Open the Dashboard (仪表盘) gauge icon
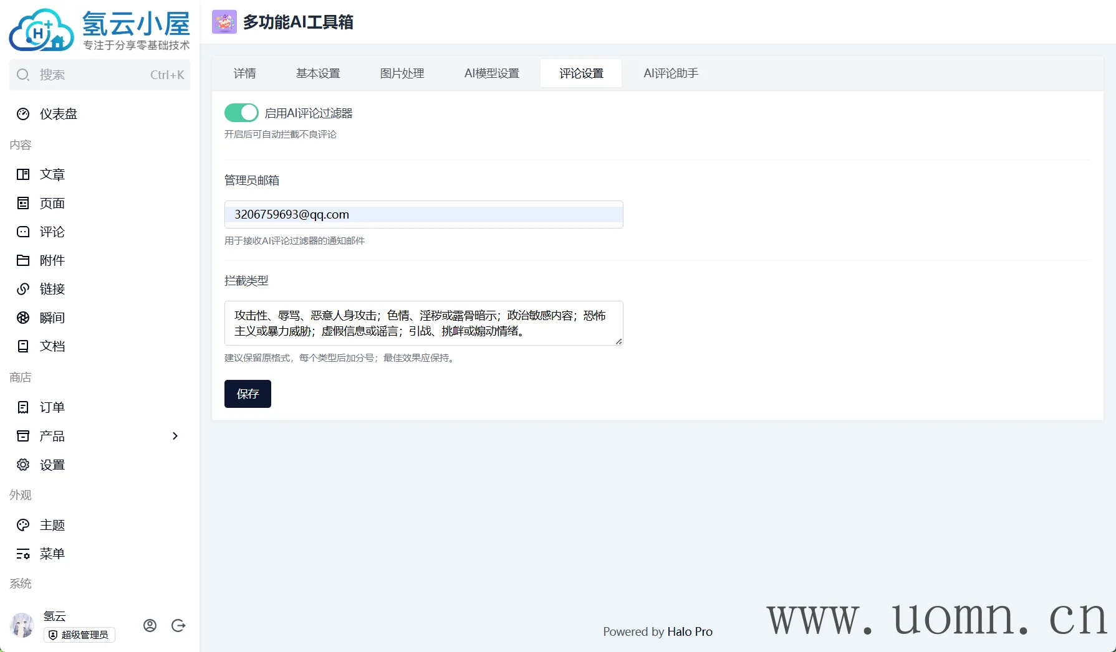This screenshot has height=652, width=1116. coord(23,114)
